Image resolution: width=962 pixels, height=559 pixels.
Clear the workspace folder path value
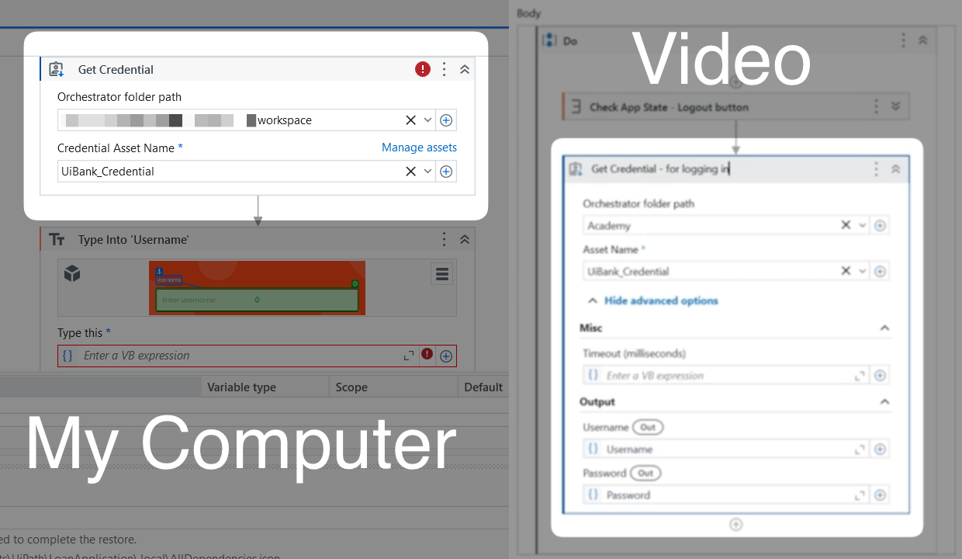click(x=410, y=120)
